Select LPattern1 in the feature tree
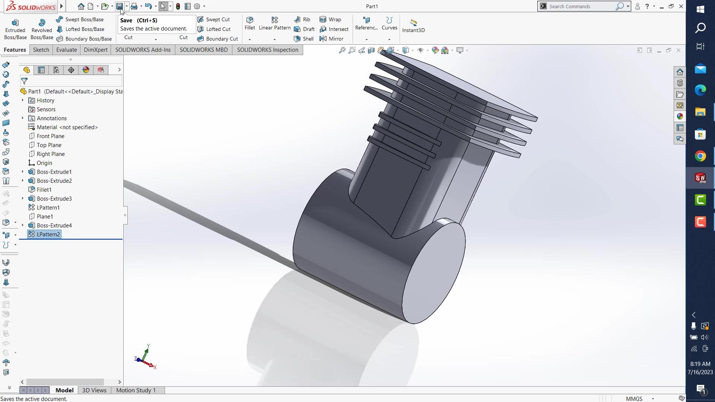This screenshot has height=402, width=715. point(48,207)
